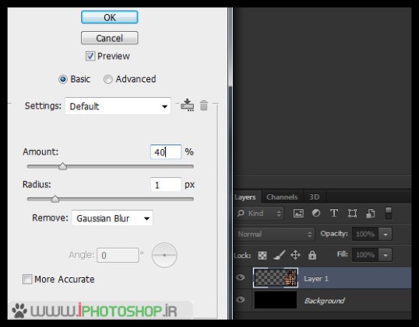Filter layers by pixel layer icon
This screenshot has width=419, height=327.
[x=298, y=213]
